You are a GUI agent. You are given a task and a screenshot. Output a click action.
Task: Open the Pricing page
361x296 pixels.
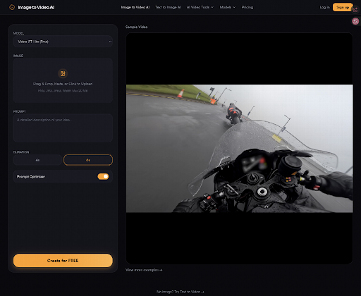[x=247, y=7]
